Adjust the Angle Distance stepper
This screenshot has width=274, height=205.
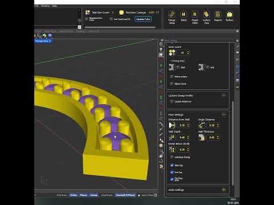pyautogui.click(x=218, y=125)
